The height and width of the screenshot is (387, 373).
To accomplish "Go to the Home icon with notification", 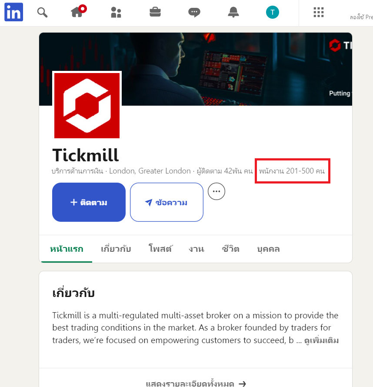I will point(79,11).
